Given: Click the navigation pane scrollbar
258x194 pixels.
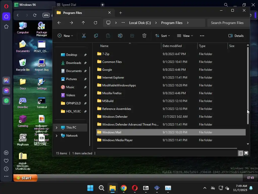Looking at the screenshot, I should (90, 106).
